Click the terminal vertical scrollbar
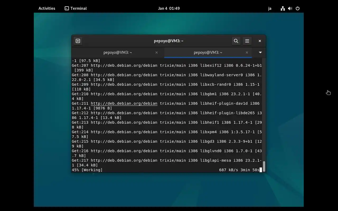338x211 pixels. click(x=264, y=166)
